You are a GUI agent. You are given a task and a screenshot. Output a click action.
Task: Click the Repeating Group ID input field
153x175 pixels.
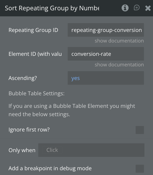click(x=106, y=30)
